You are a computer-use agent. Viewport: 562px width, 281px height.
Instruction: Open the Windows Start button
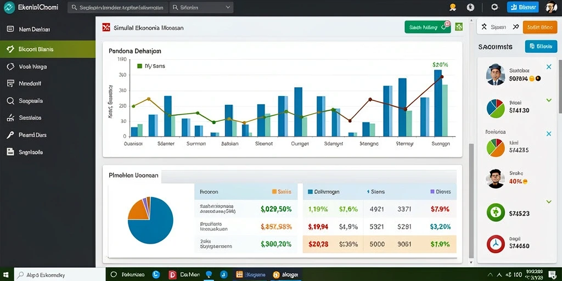tap(6, 274)
